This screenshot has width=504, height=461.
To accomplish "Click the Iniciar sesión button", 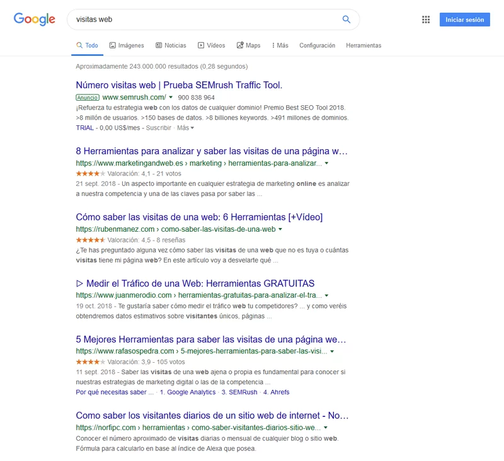I will (465, 20).
